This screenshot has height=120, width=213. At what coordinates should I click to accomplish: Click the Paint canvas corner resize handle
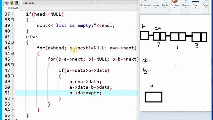tap(204, 111)
